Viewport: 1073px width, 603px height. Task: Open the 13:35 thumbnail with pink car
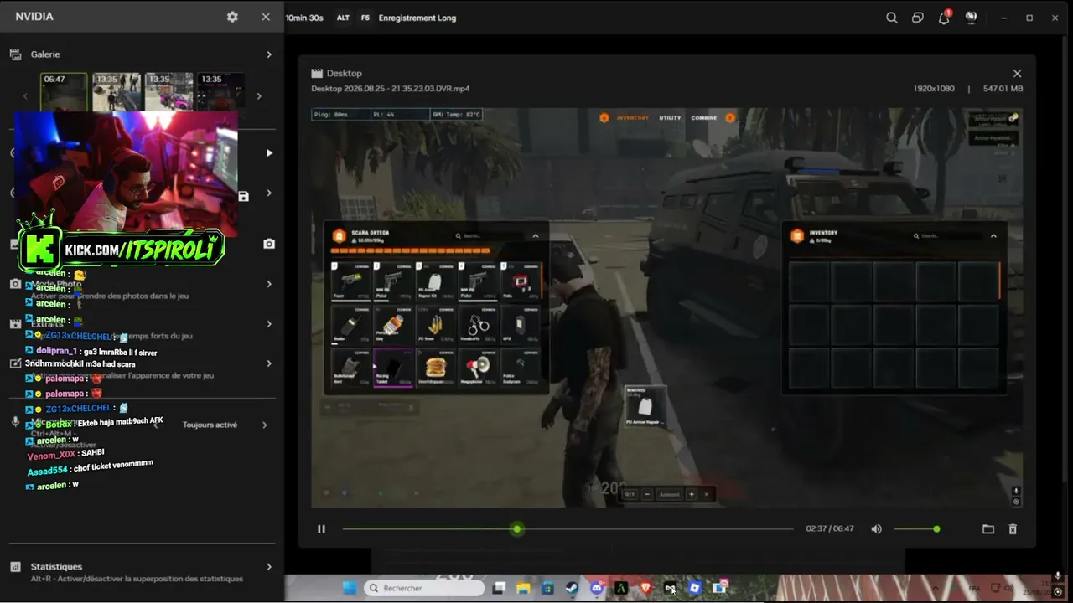tap(168, 92)
